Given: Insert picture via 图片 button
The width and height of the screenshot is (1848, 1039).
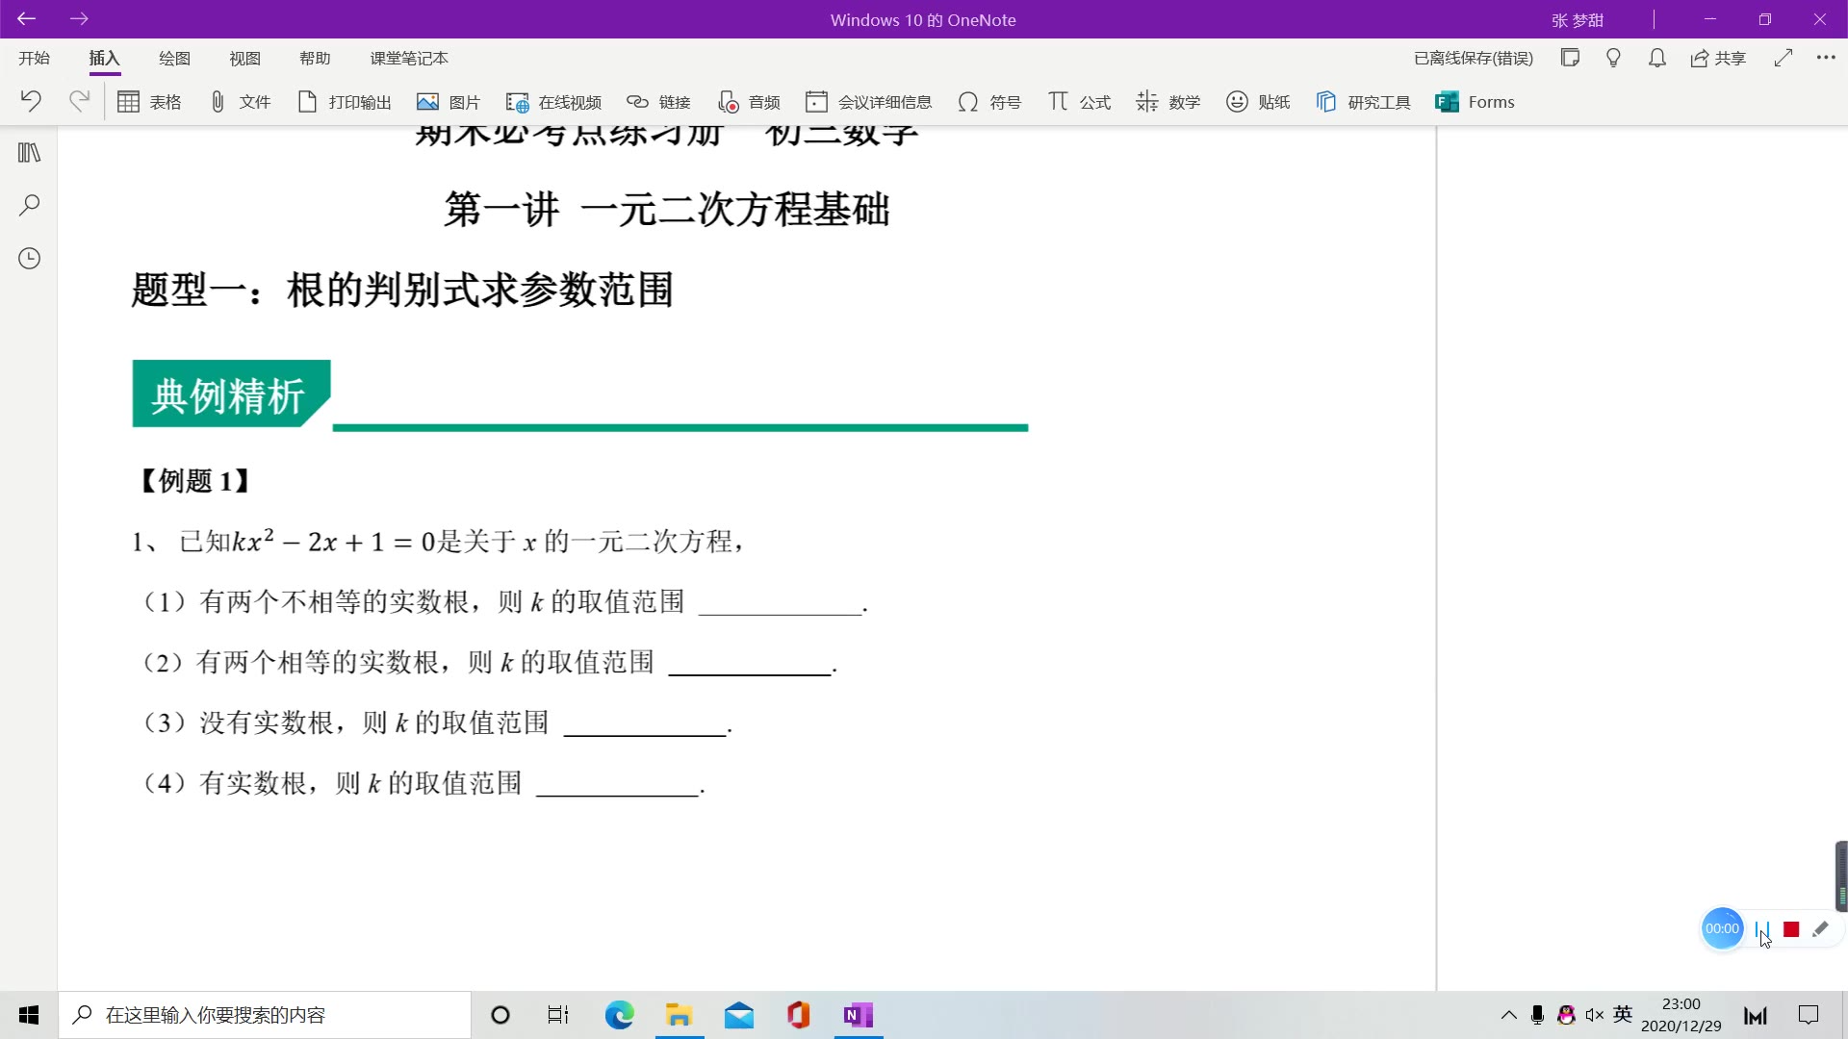Looking at the screenshot, I should (449, 102).
